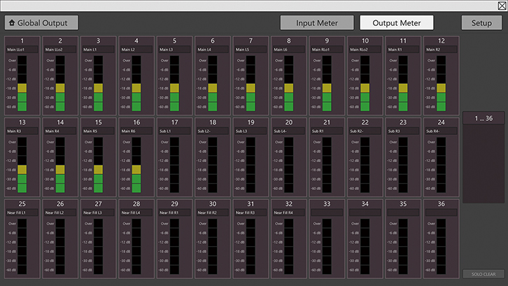Select channel 32 Near Fill R4
This screenshot has height=286, width=508.
(288, 203)
